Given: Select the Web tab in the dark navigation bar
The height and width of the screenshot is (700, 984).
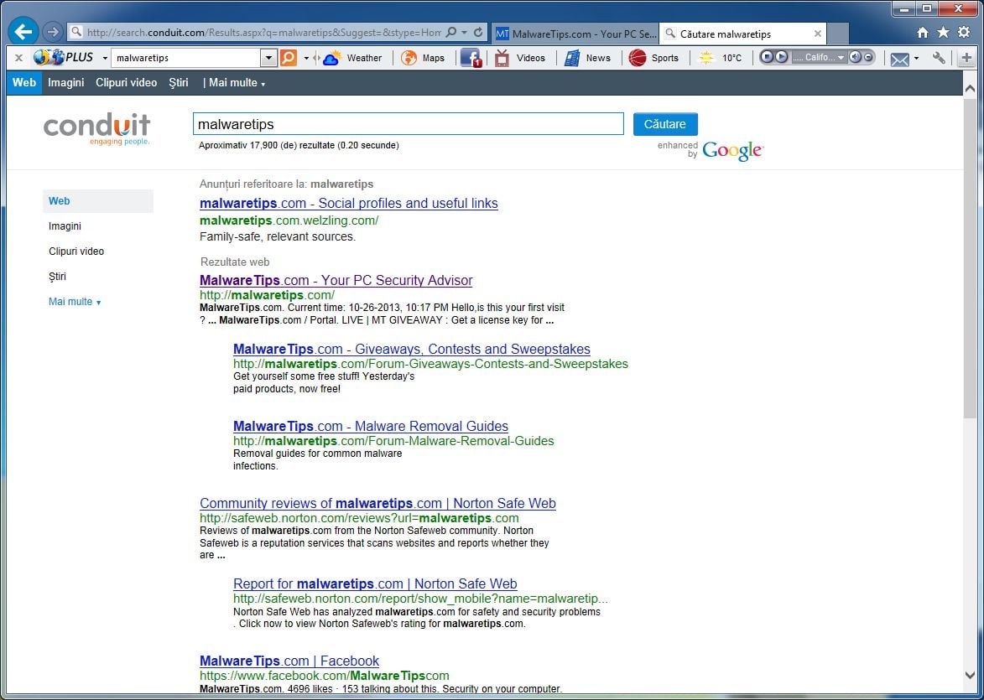Looking at the screenshot, I should tap(23, 82).
